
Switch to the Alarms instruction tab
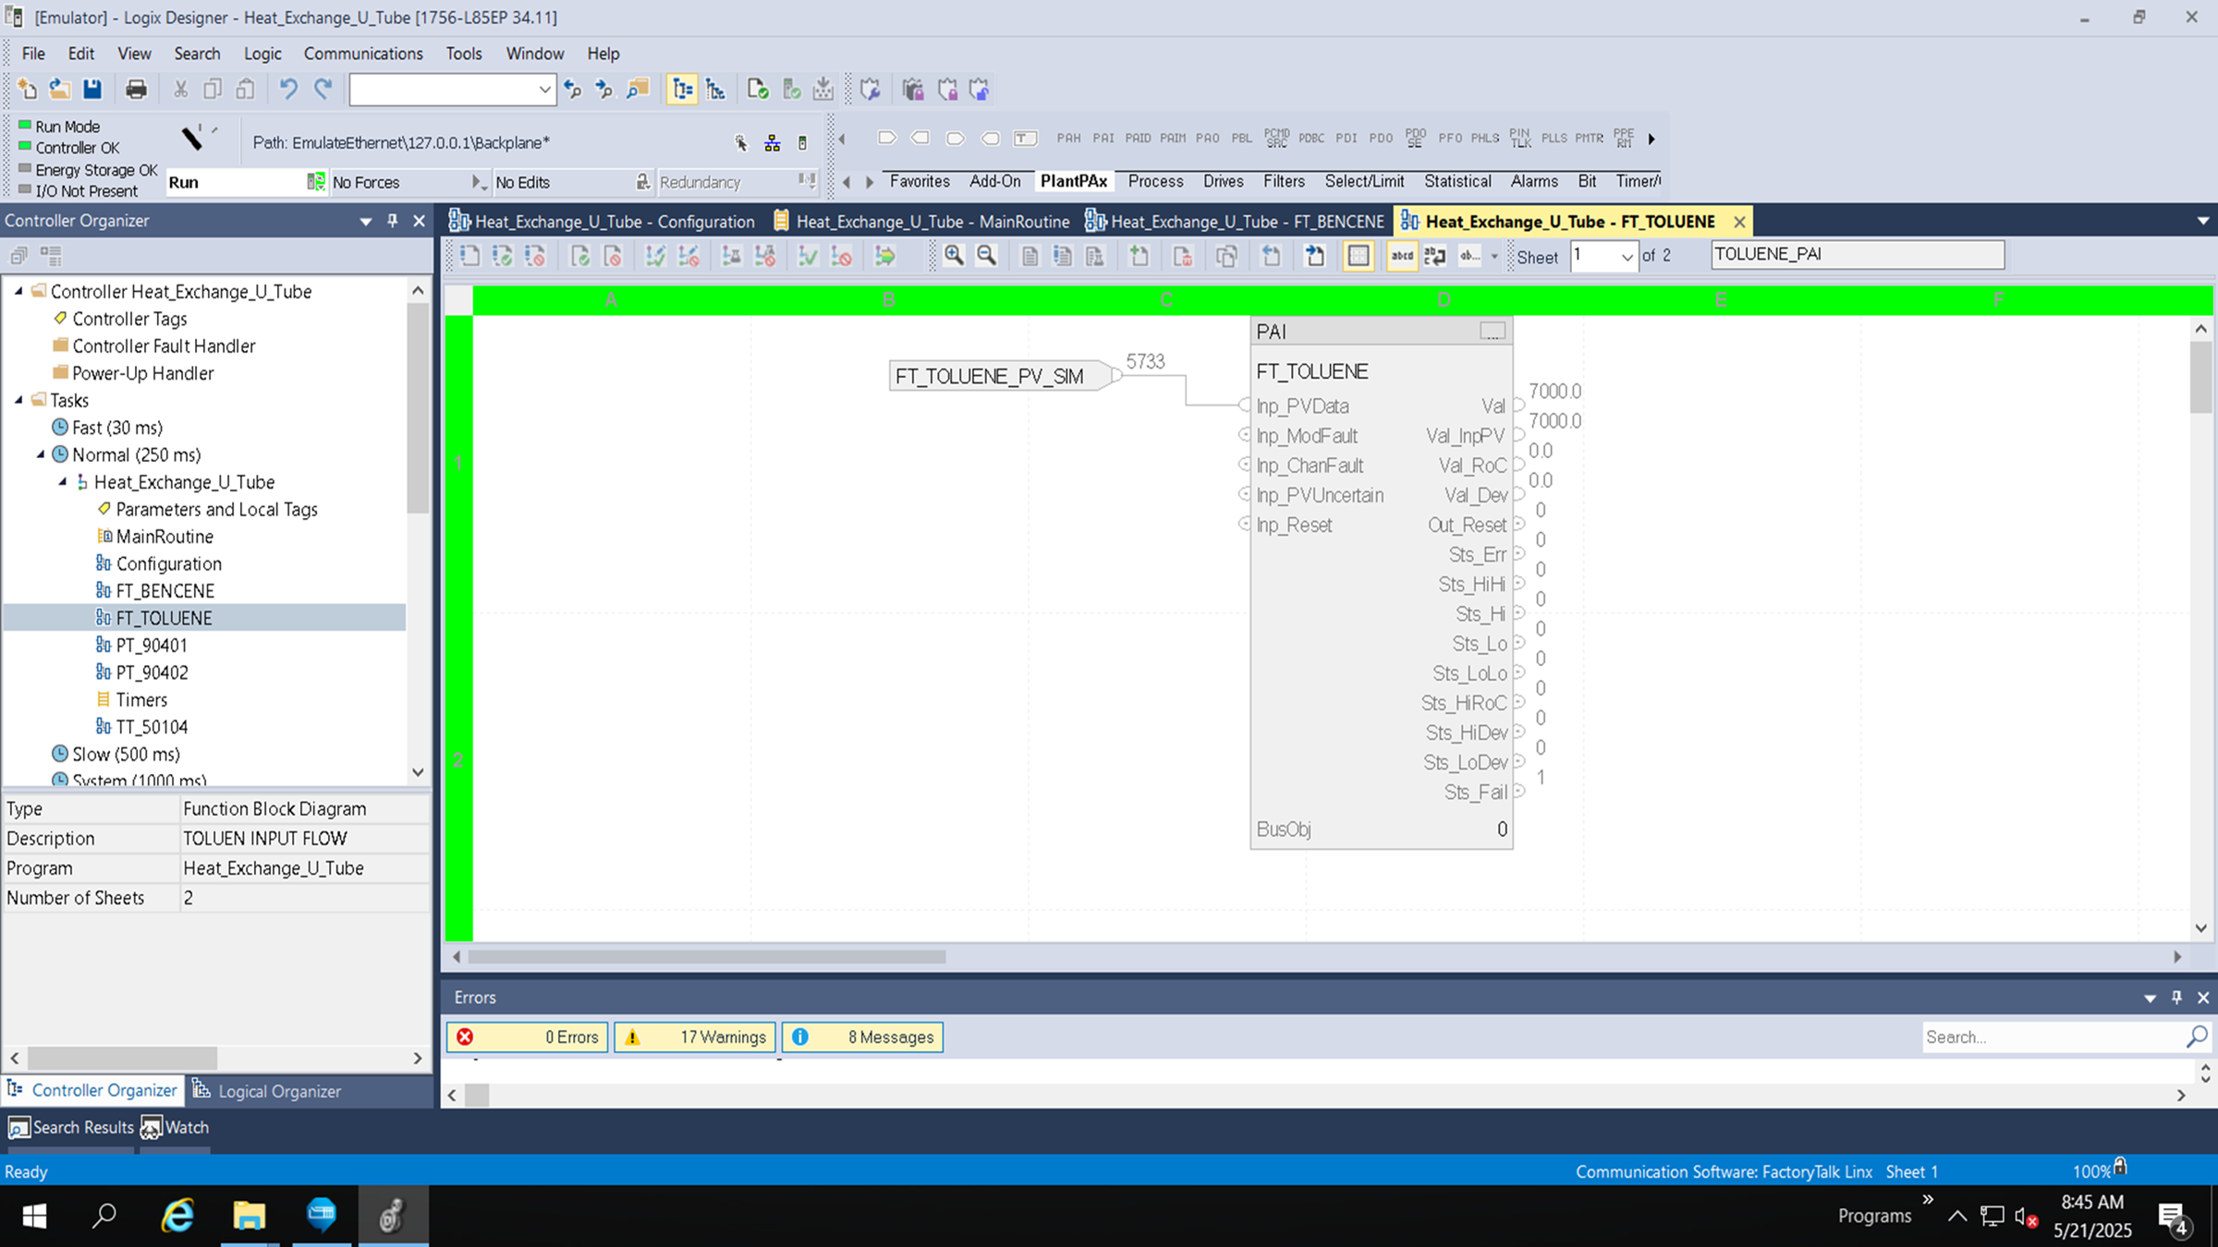click(x=1534, y=181)
